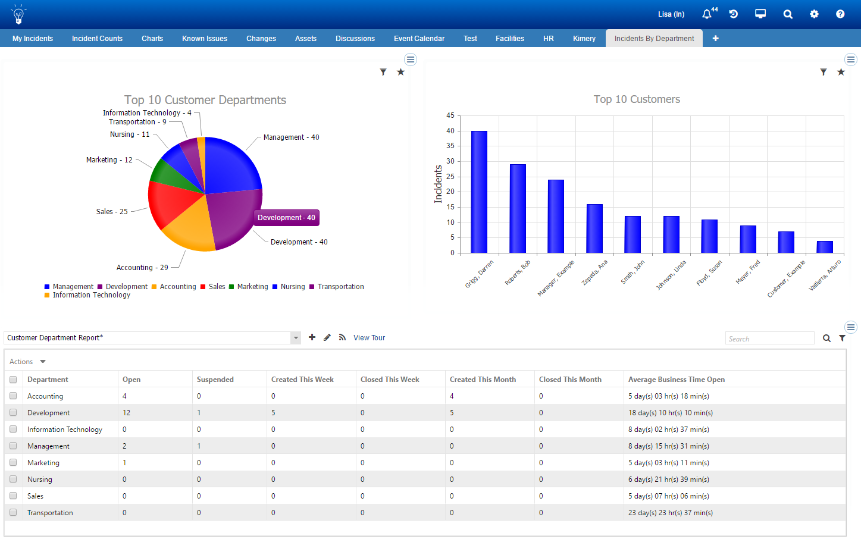Screen dimensions: 861x539
Task: Open the Event Calendar tab
Action: (419, 38)
